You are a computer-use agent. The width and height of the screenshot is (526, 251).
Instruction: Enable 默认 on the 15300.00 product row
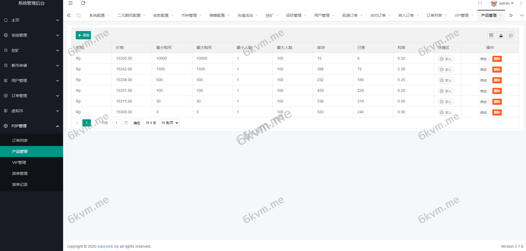tap(446, 112)
